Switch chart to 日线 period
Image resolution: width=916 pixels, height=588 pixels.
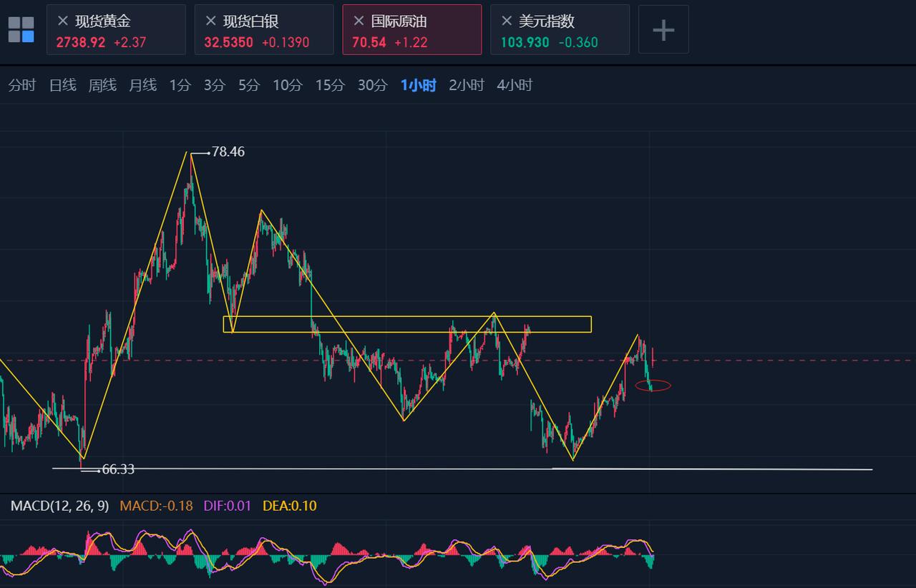point(62,85)
